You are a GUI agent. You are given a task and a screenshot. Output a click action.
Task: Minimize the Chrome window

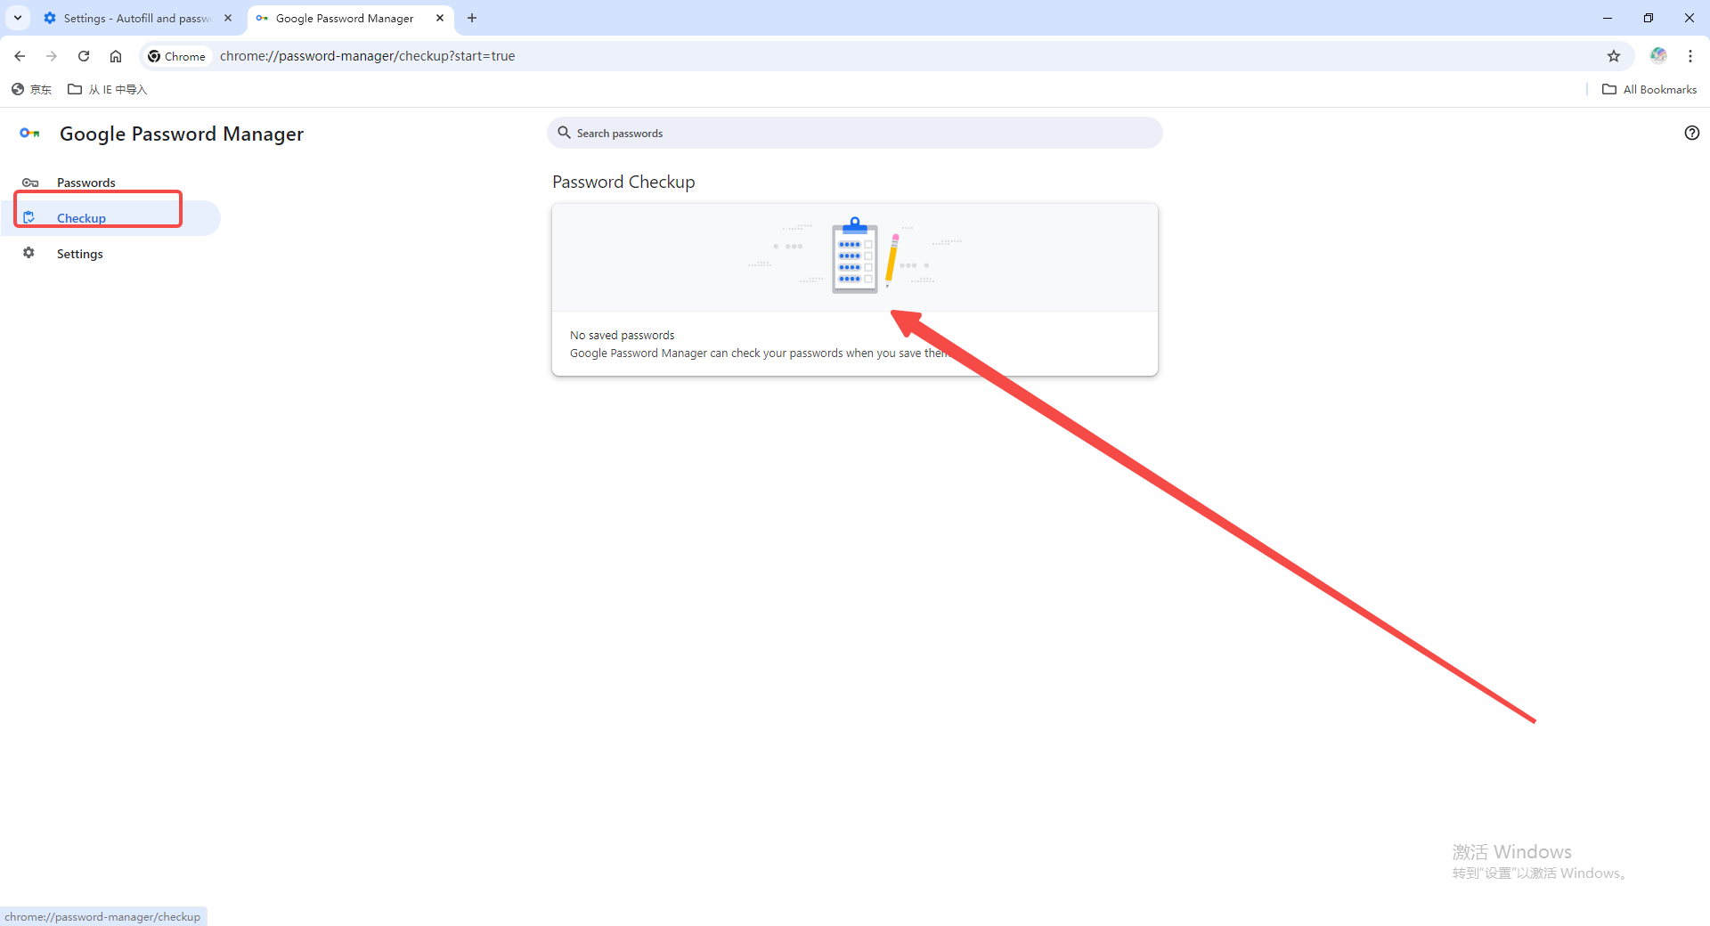[x=1608, y=18]
